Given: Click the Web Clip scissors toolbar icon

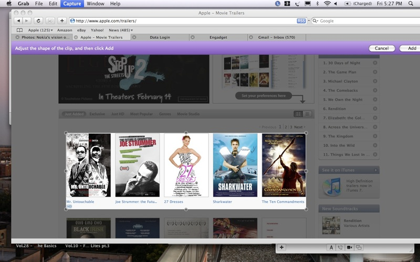Looking at the screenshot, I should tap(50, 20).
